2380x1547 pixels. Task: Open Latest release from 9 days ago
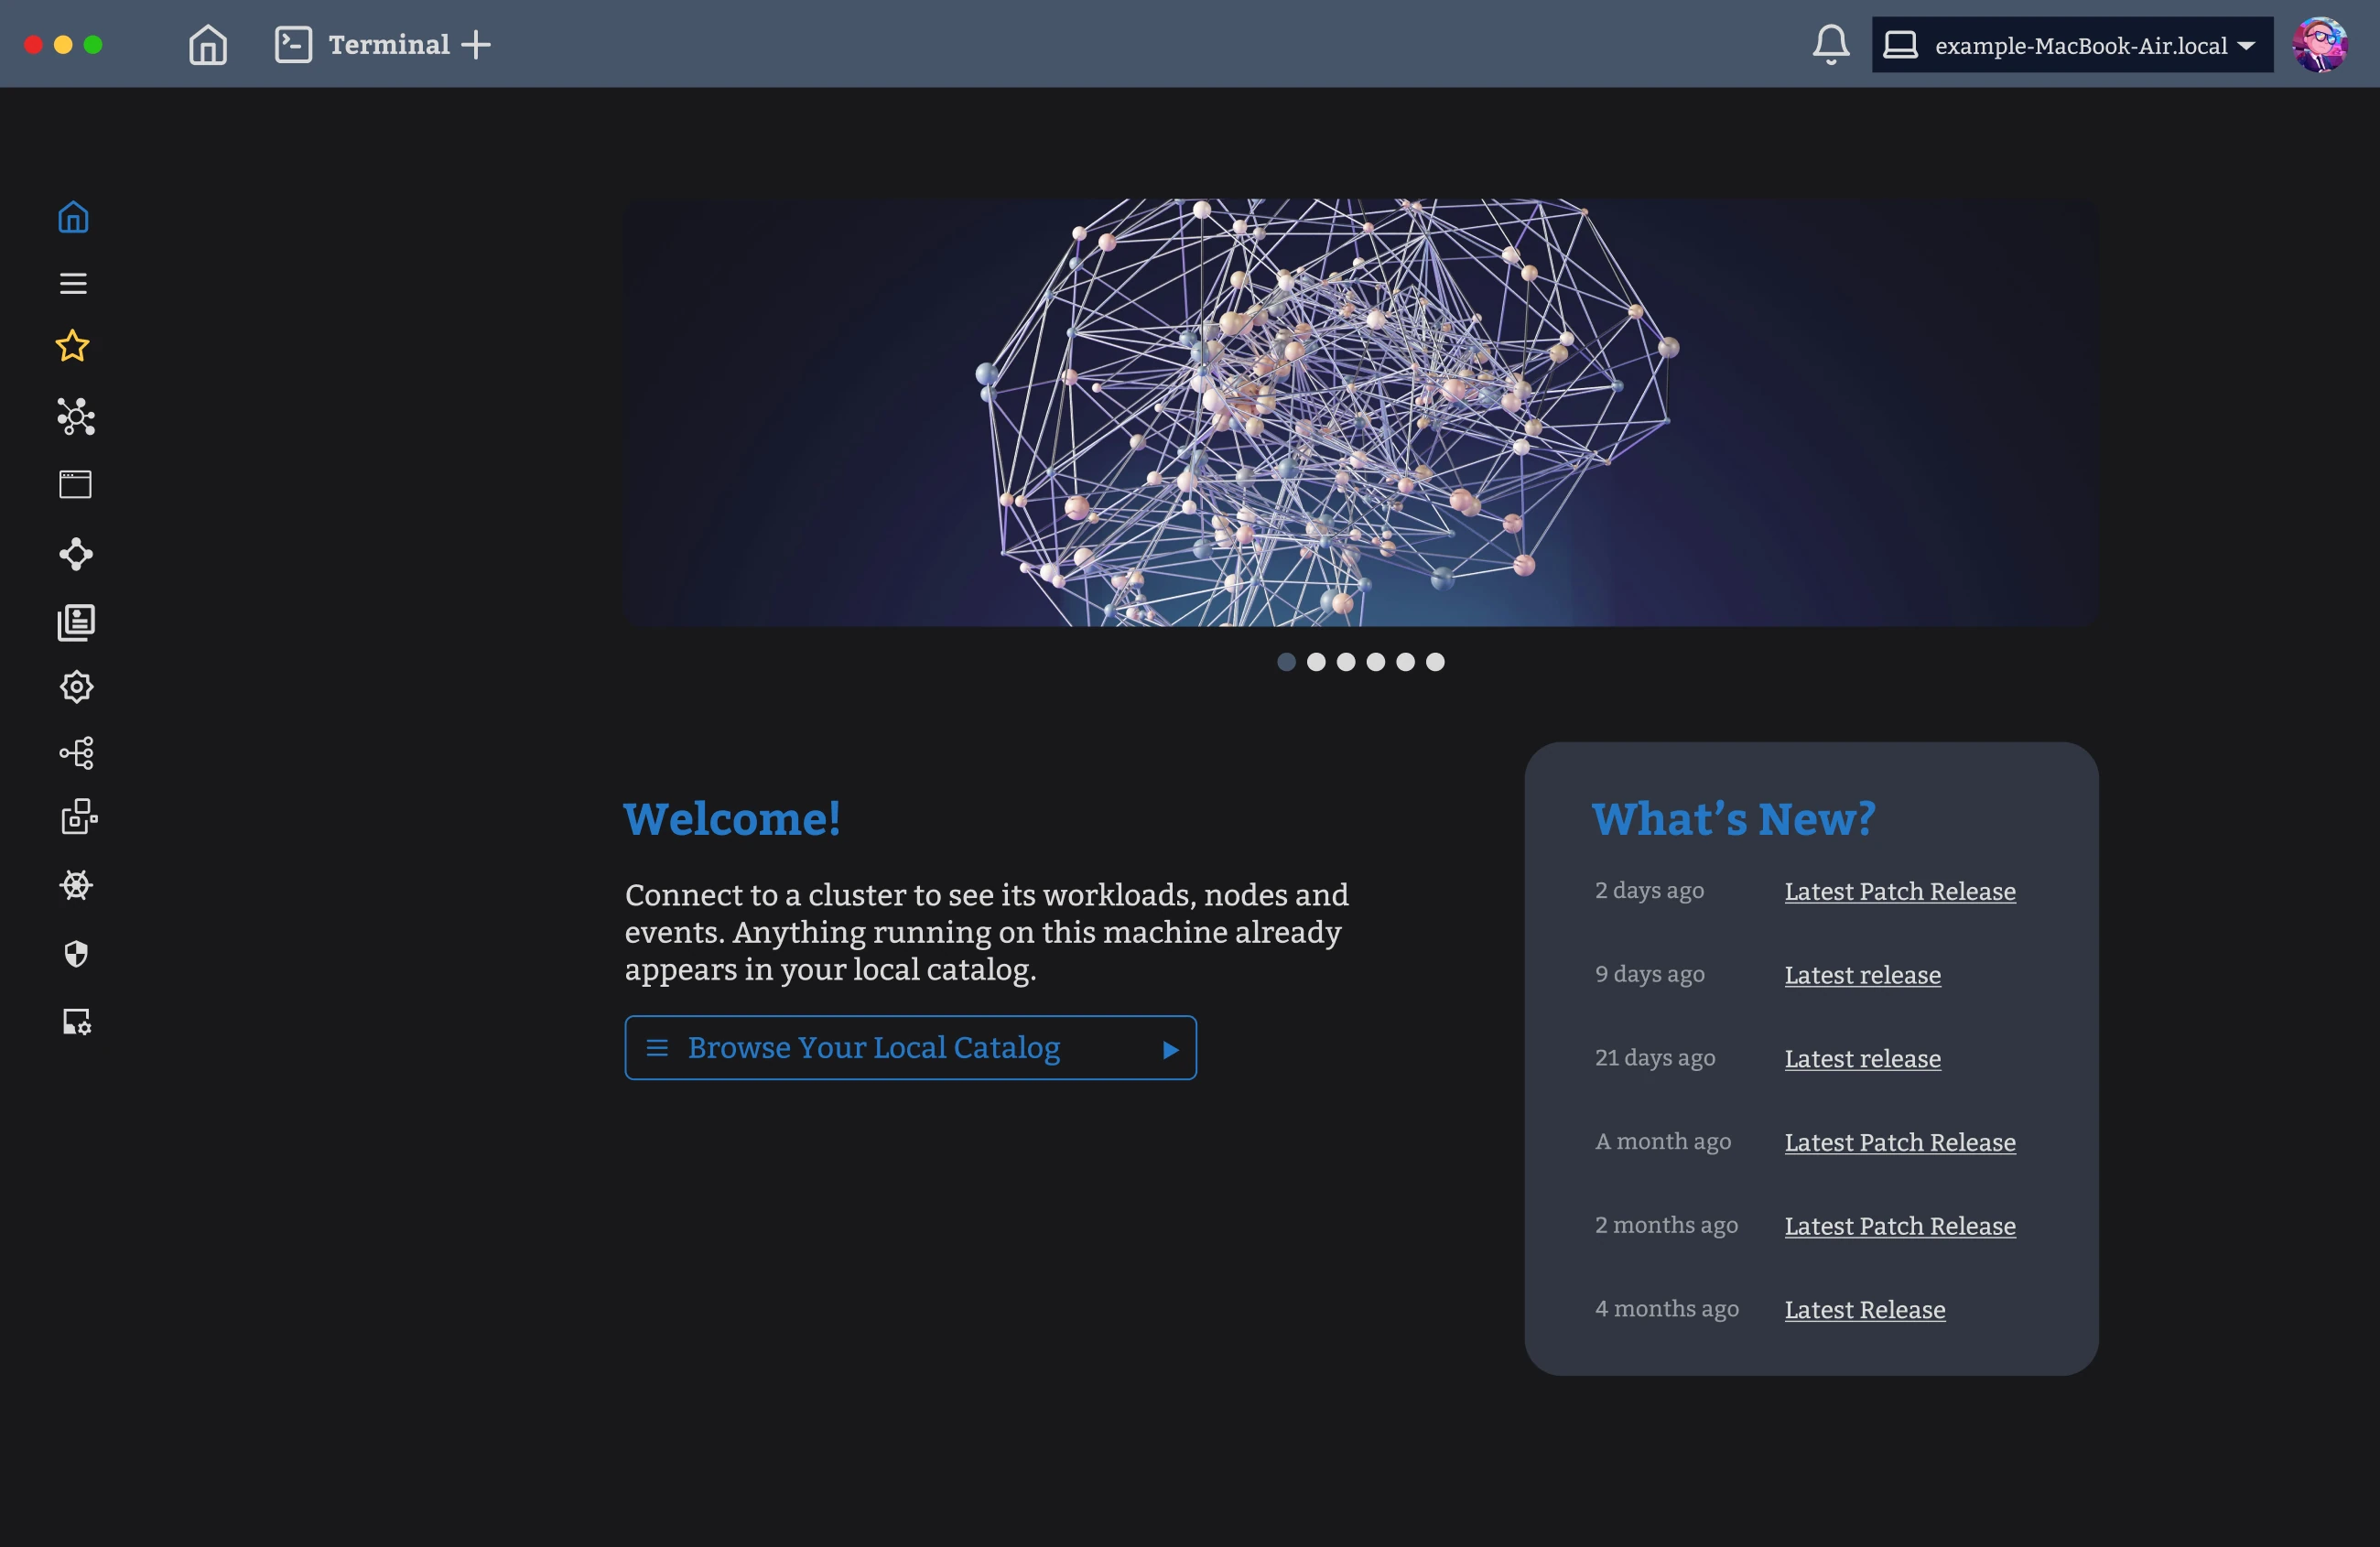point(1863,975)
